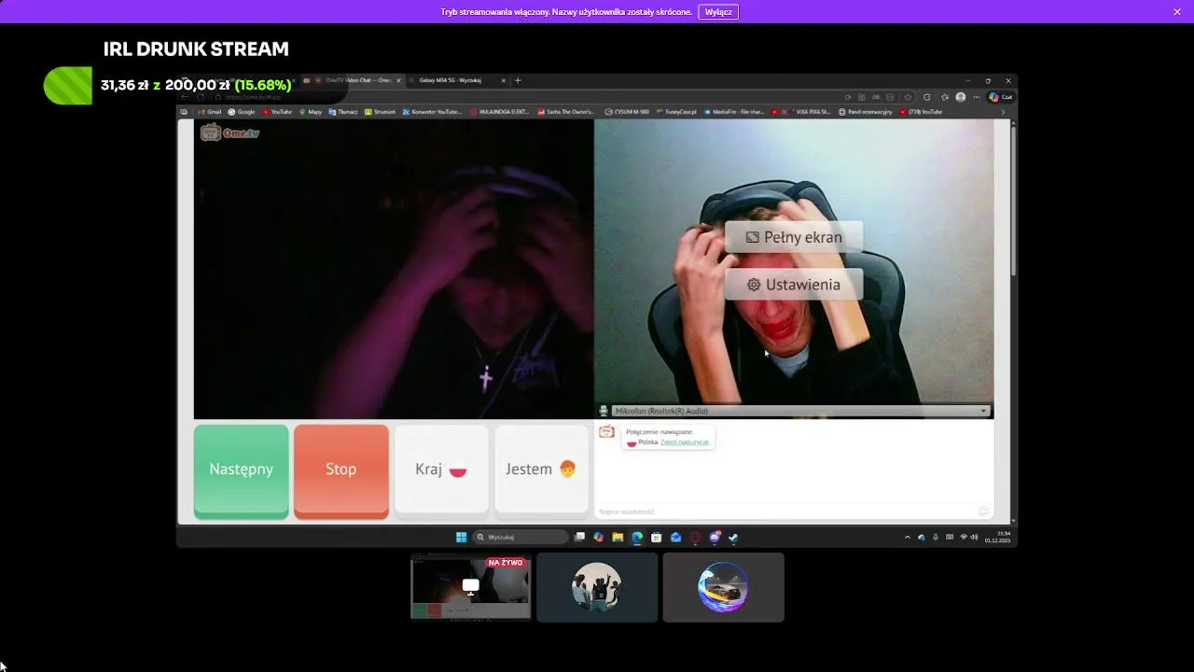Open the Panel rezerwacyjny bookmark
This screenshot has height=672, width=1194.
tap(866, 112)
